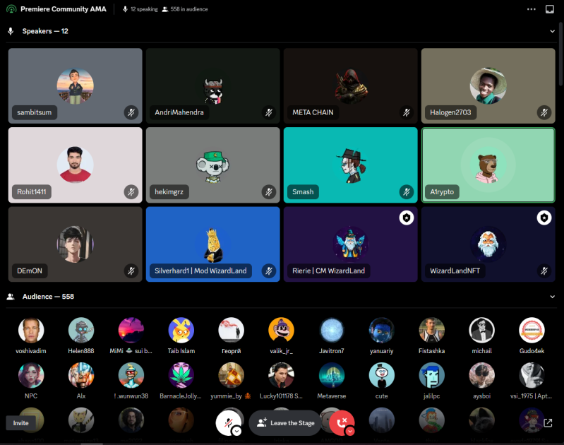Open the three-dot more options menu
Screen dimensions: 564x445
pyautogui.click(x=532, y=9)
